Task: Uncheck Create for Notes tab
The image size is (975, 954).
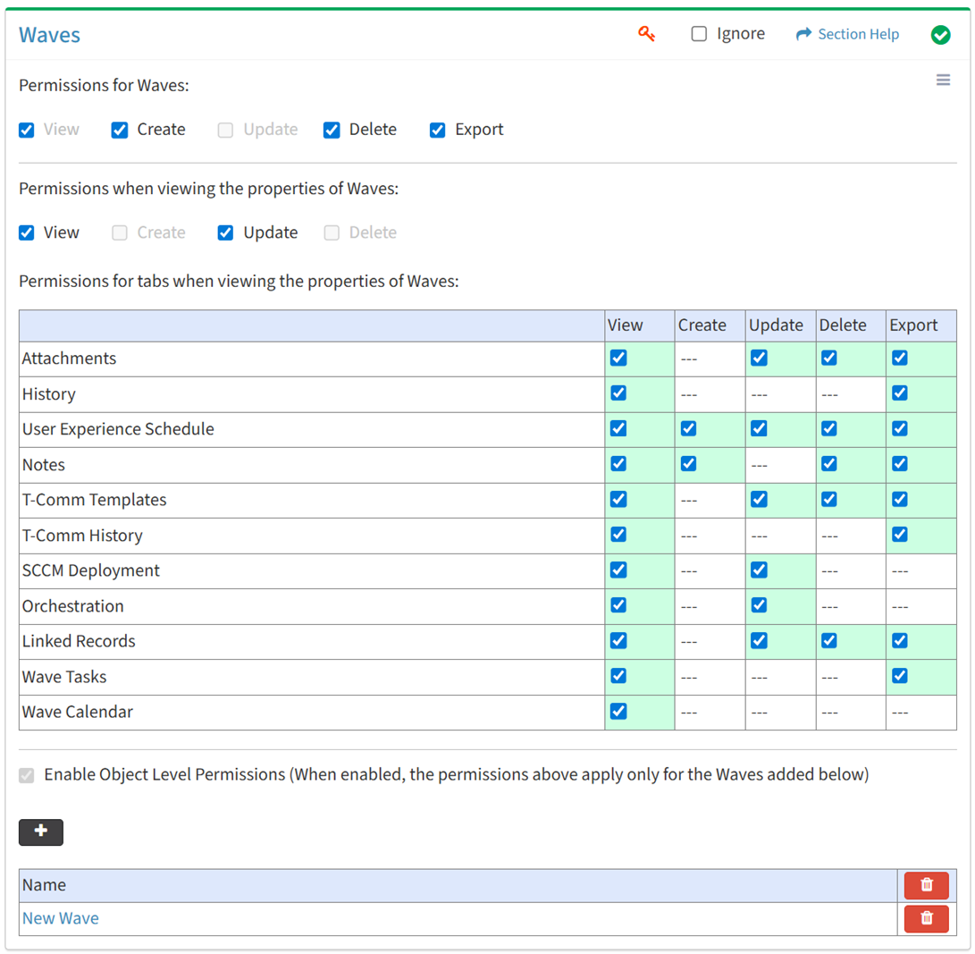Action: tap(688, 464)
